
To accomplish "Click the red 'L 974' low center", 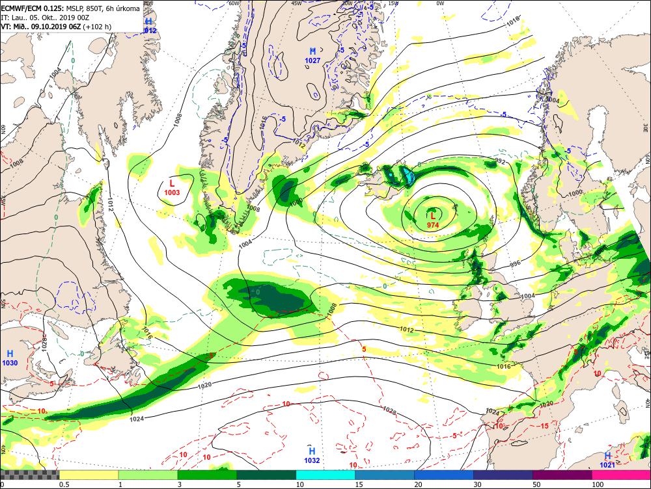I will 433,220.
